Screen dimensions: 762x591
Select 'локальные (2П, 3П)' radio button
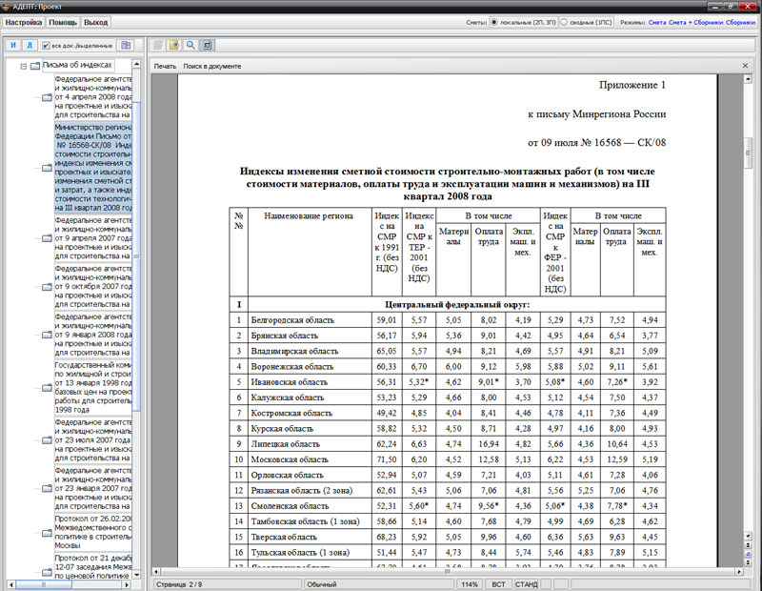click(493, 21)
